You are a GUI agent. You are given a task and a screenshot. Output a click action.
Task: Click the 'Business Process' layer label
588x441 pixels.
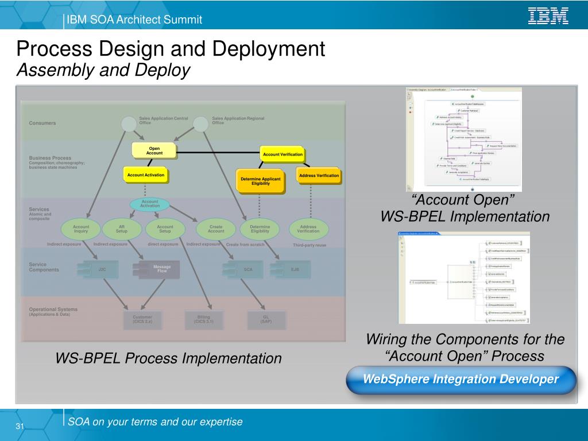50,158
